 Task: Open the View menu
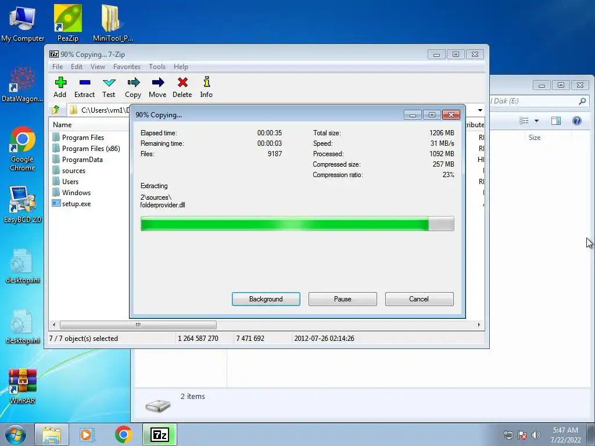(98, 67)
